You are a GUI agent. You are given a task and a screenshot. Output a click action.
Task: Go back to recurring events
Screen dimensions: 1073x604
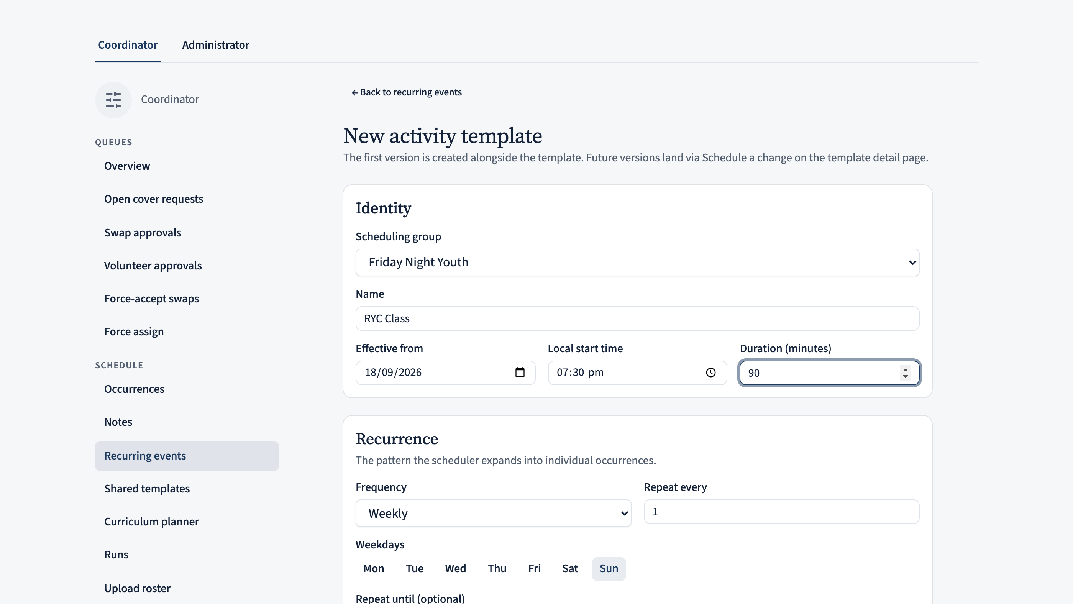pos(407,92)
